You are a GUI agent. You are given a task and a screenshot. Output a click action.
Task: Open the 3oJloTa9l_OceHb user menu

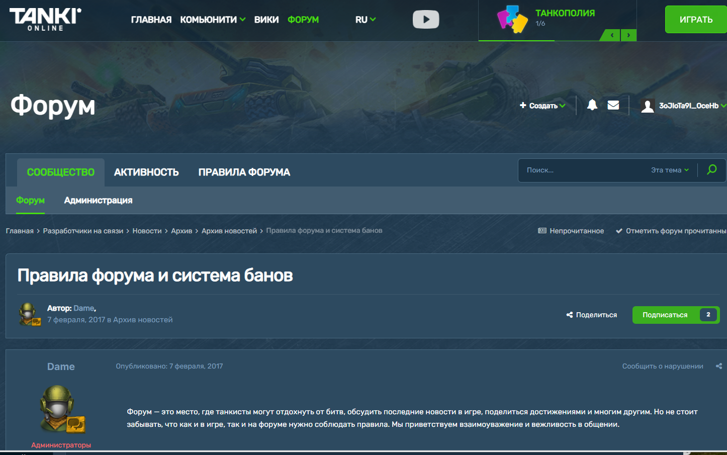(x=692, y=106)
